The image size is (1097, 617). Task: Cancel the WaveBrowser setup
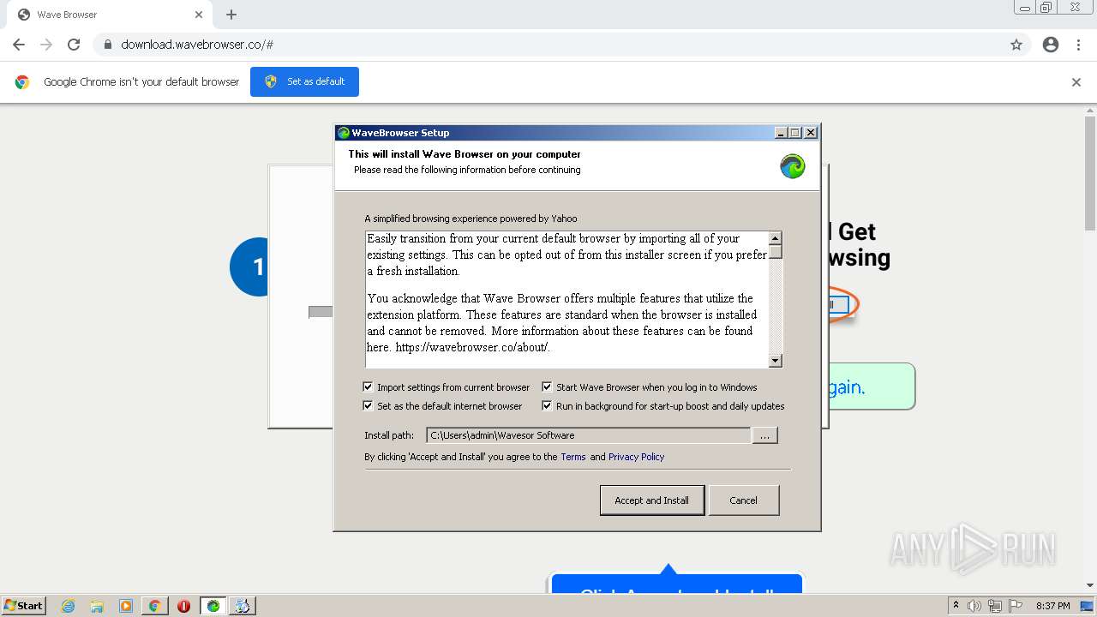coord(743,500)
